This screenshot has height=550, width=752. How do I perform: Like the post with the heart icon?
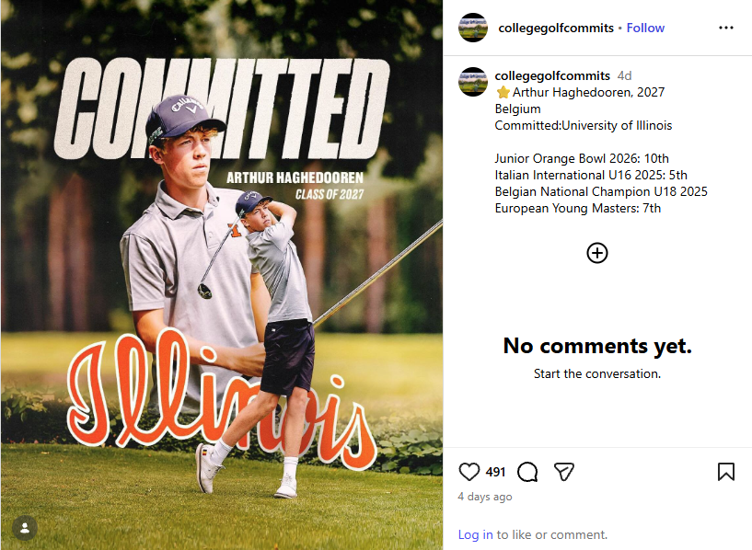pos(469,472)
